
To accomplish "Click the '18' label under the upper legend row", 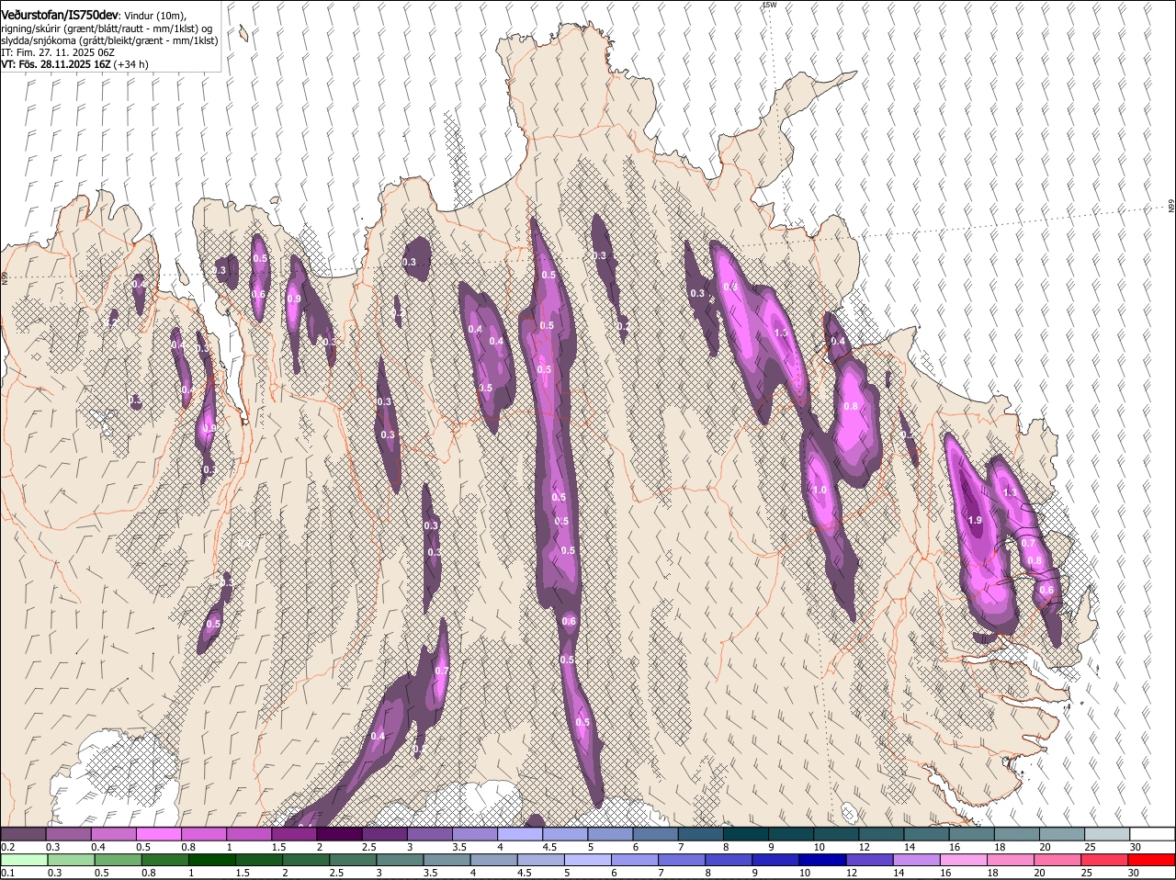I will (1000, 846).
